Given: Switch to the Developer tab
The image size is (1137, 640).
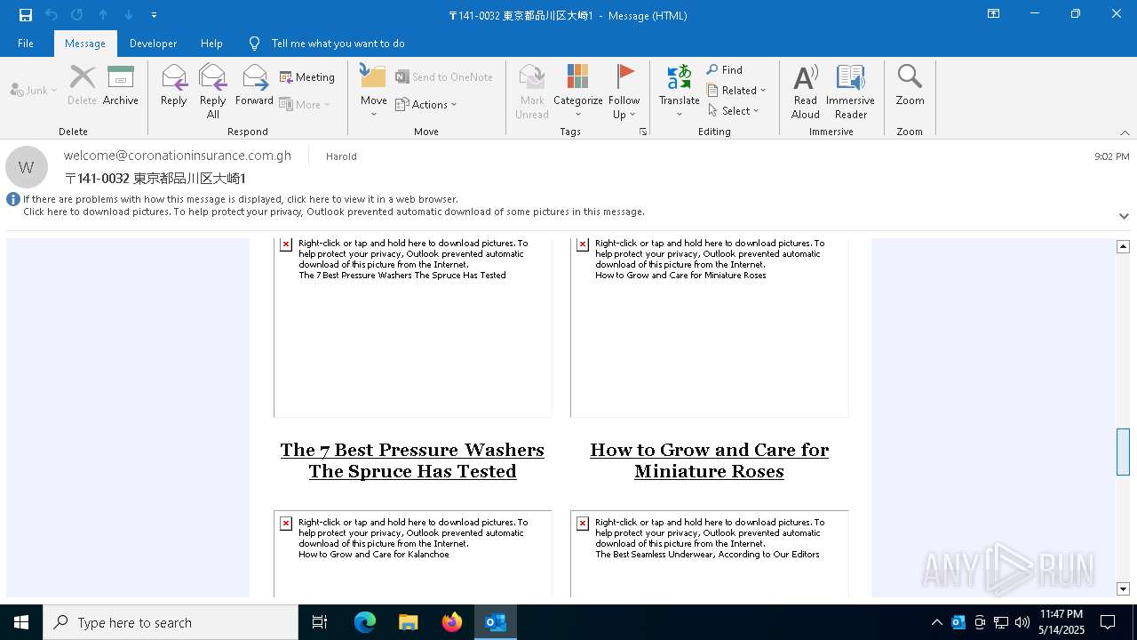Looking at the screenshot, I should [x=153, y=43].
